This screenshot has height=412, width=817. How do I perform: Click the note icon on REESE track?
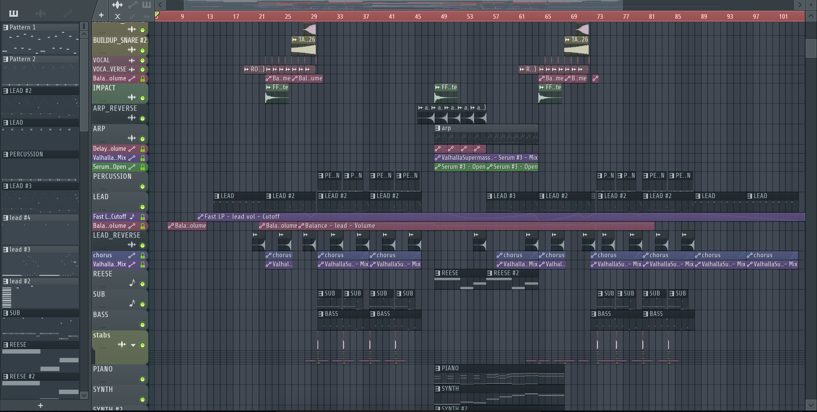pos(132,283)
